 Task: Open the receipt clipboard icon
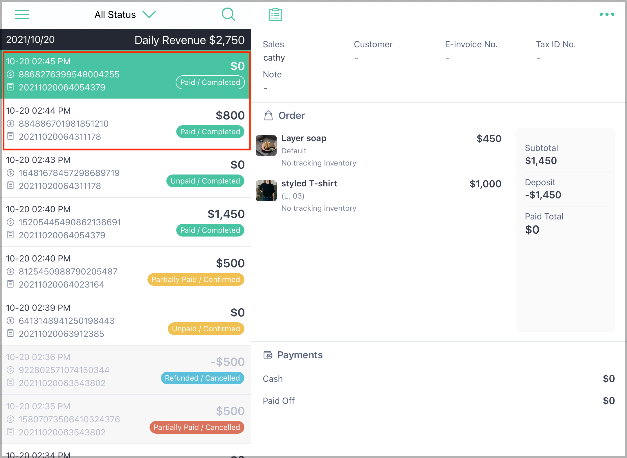click(275, 14)
